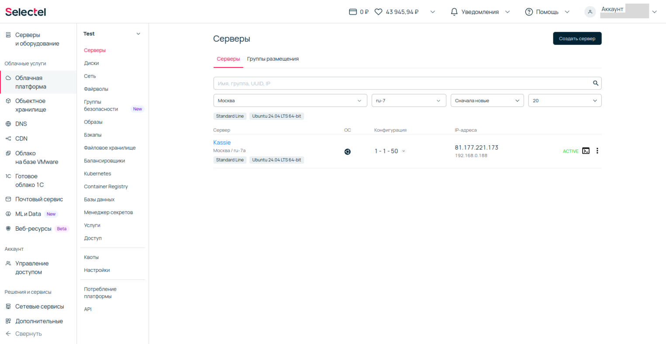Click the help question mark icon
The width and height of the screenshot is (666, 344).
point(529,12)
